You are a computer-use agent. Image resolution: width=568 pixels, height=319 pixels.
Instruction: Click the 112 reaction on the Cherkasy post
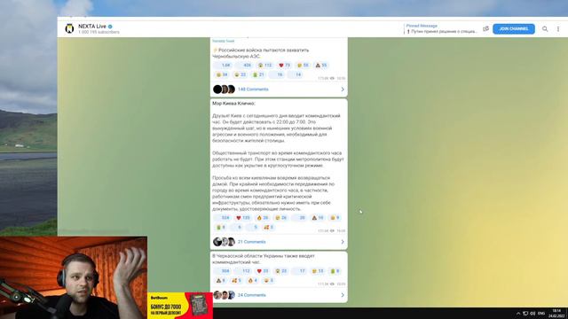click(243, 271)
